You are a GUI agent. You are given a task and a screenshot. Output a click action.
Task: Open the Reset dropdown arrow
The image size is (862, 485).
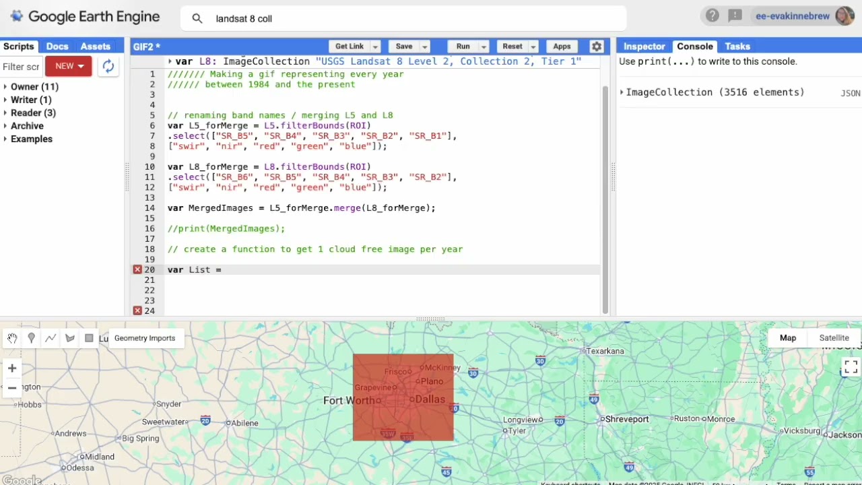click(533, 46)
